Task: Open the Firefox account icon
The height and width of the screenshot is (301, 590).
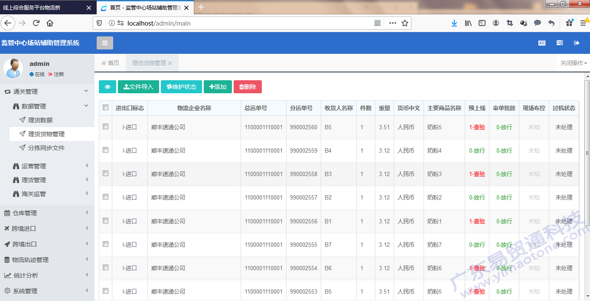Action: point(496,23)
